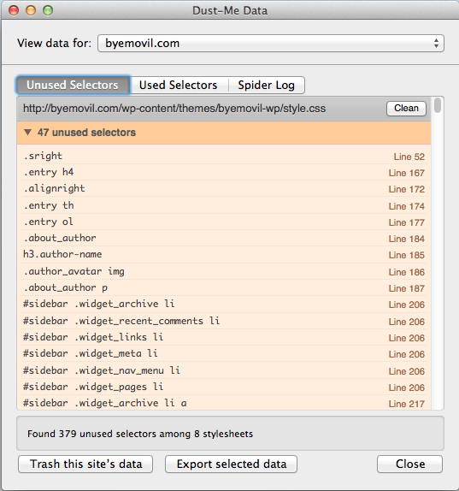Select the Unused Selectors tab
Screen dimensions: 459x491
73,85
